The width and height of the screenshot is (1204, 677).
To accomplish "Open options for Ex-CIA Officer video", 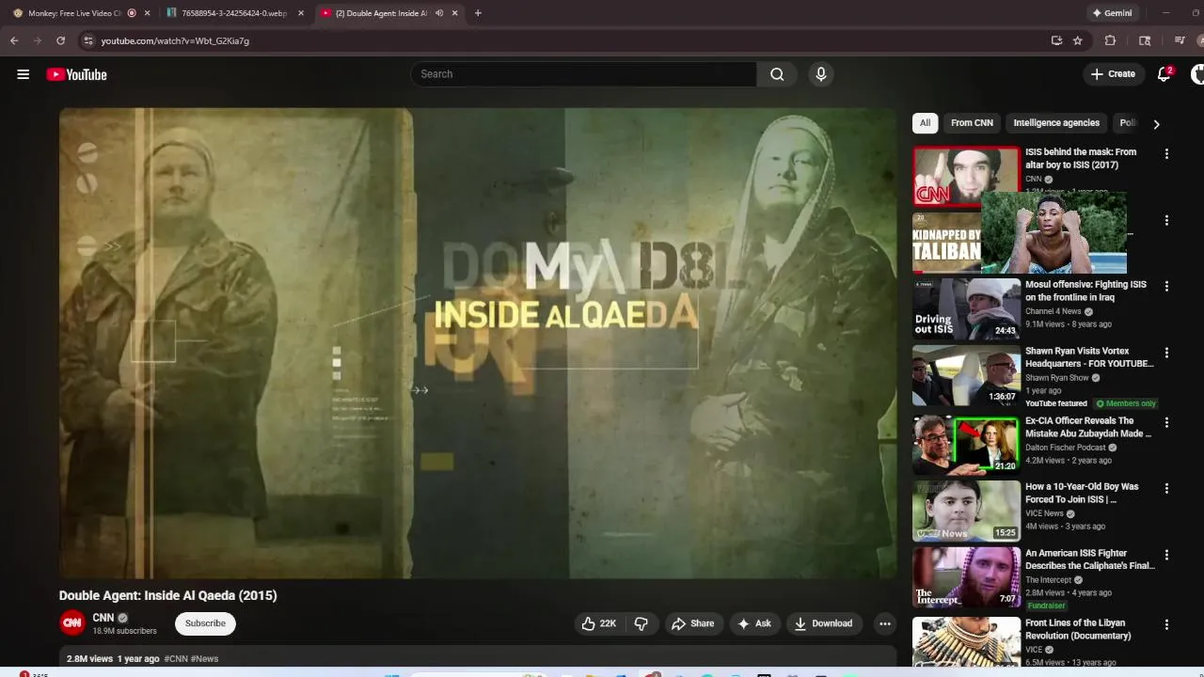I will coord(1166,422).
